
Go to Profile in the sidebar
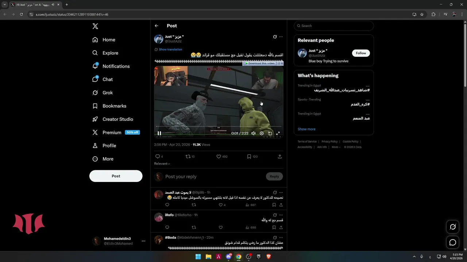pyautogui.click(x=104, y=146)
